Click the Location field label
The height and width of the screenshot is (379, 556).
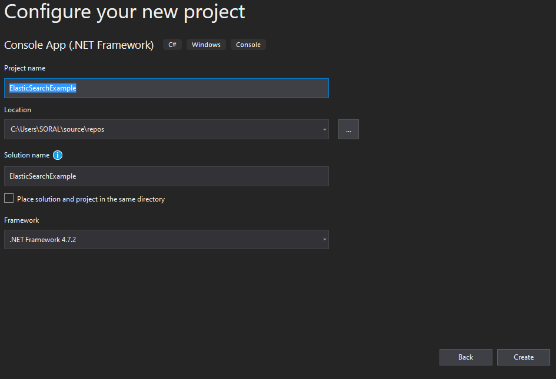click(18, 110)
